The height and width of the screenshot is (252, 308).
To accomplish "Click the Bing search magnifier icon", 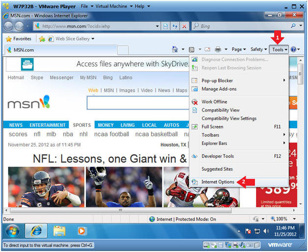I will coord(293,26).
